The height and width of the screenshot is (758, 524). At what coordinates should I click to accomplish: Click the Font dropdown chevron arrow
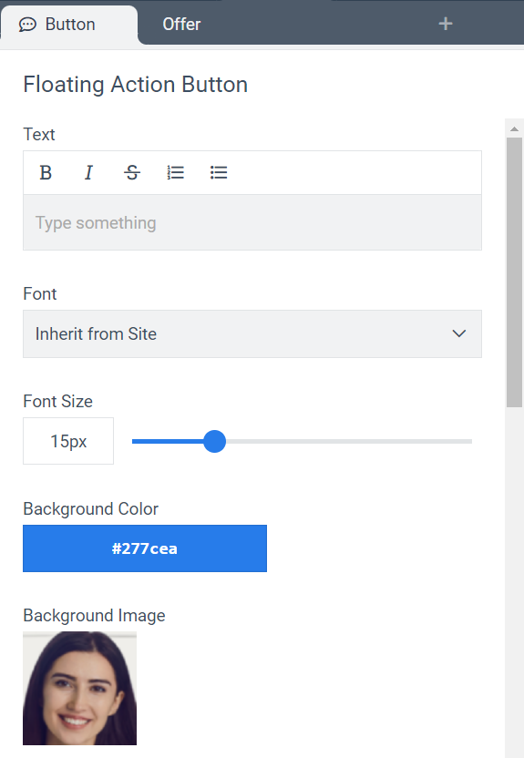point(458,333)
